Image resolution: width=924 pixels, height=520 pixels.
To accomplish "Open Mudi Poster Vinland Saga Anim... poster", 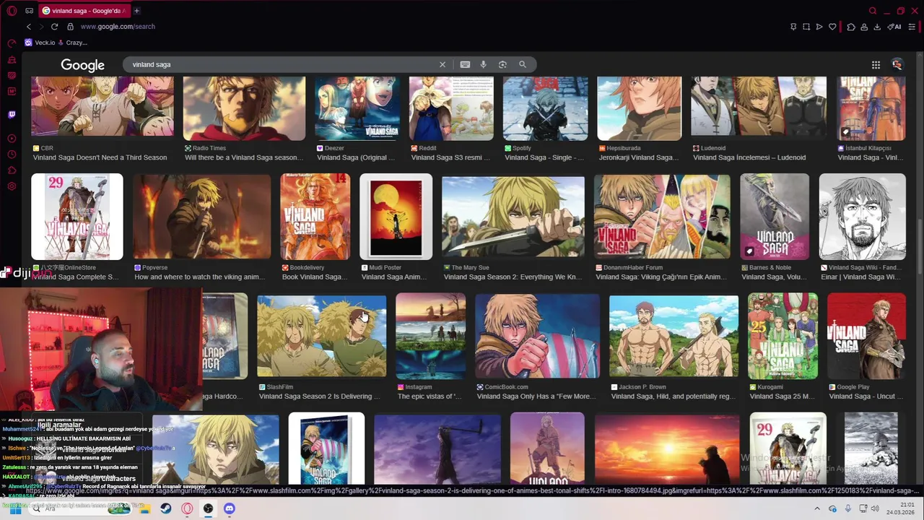I will tap(396, 217).
